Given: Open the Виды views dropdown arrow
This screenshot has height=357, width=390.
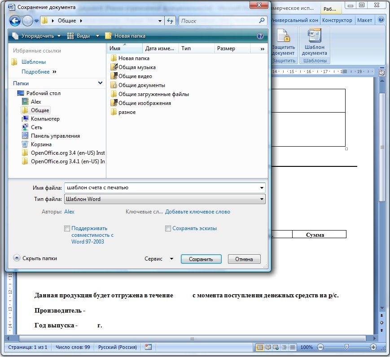Looking at the screenshot, I should [97, 36].
